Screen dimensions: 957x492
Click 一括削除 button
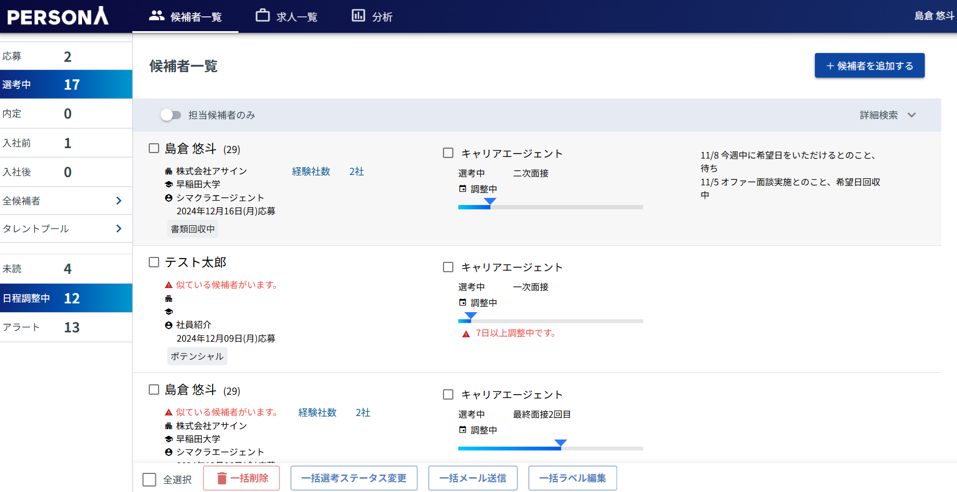coord(241,478)
